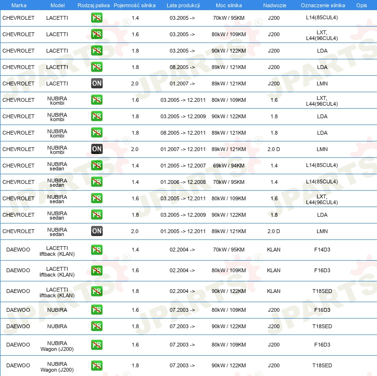Select 90kW / 122KM in Nubira Wagon 1.8 row
This screenshot has height=376, width=377.
pos(229,365)
